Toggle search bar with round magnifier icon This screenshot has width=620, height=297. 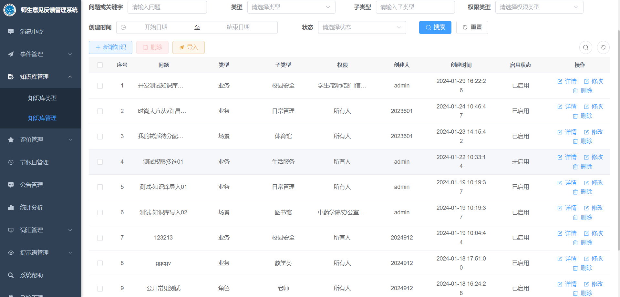(586, 47)
